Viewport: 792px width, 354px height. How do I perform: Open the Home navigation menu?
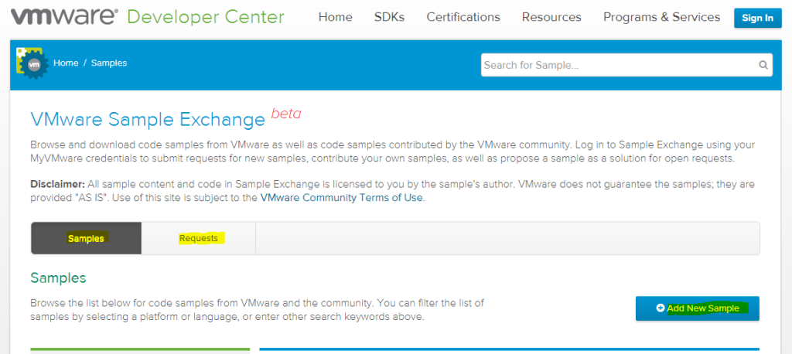coord(336,17)
